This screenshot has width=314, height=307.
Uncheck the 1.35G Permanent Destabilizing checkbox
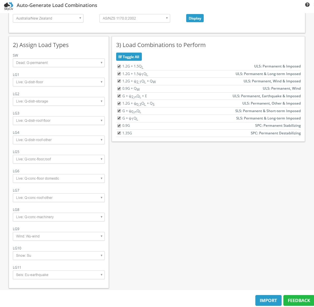119,133
